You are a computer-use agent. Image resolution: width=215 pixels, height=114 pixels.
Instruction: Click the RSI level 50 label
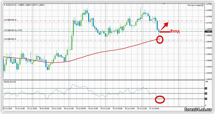[206, 94]
